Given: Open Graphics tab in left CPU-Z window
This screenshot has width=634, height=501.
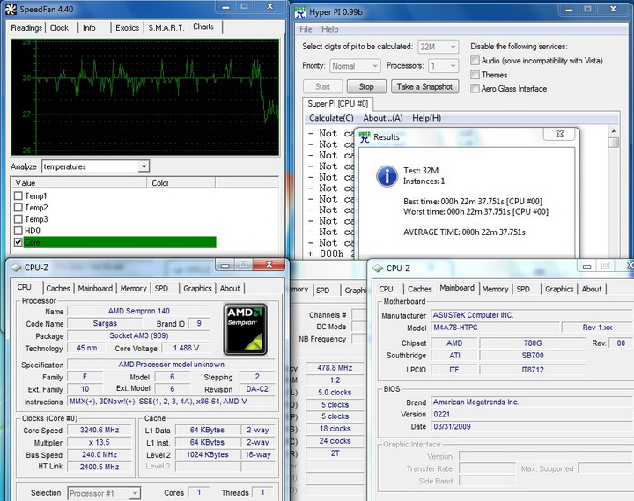Looking at the screenshot, I should click(197, 288).
